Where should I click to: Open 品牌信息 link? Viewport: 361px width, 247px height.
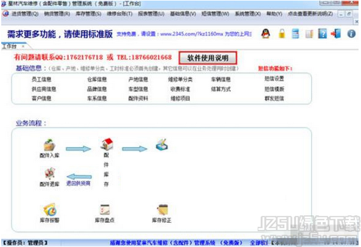pos(96,89)
